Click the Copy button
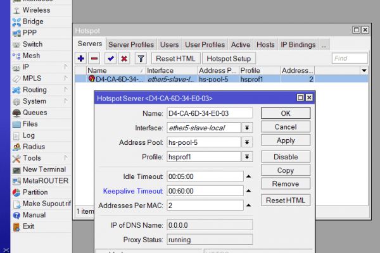The image size is (380, 253). coord(286,170)
